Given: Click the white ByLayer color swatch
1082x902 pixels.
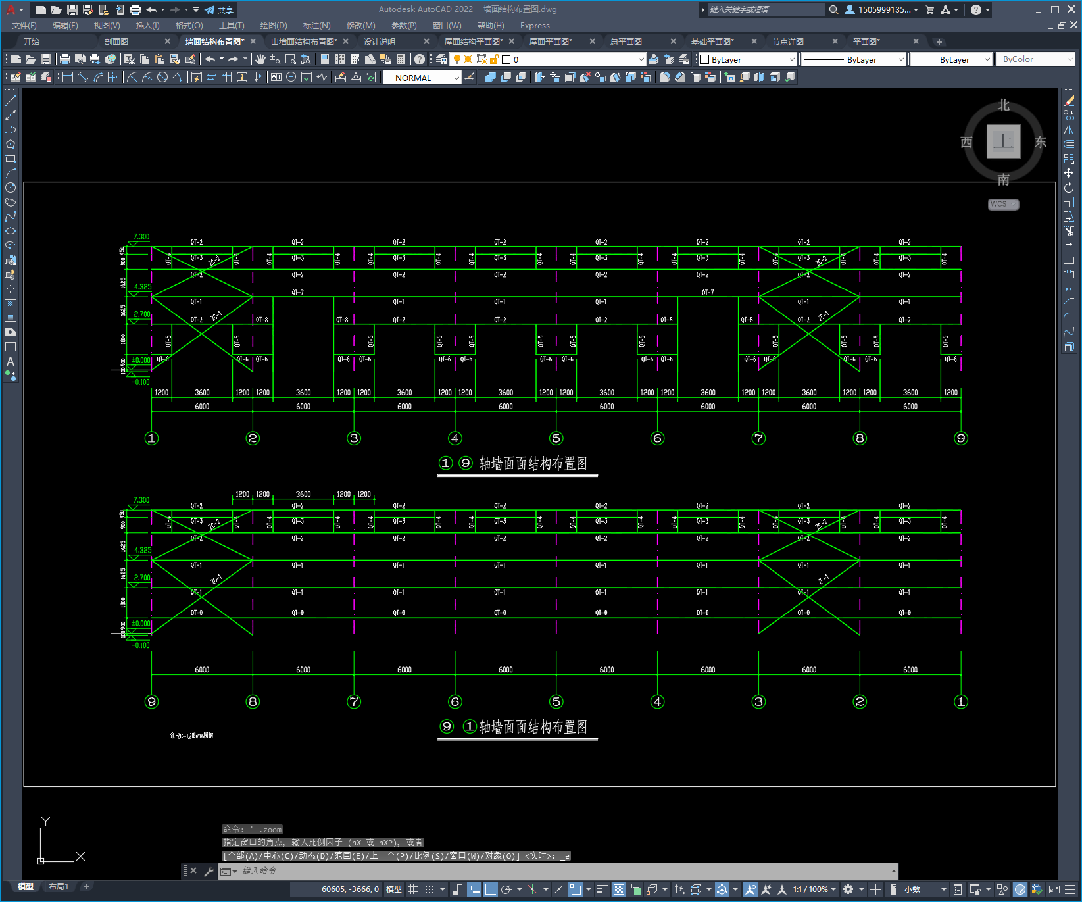Looking at the screenshot, I should point(704,59).
